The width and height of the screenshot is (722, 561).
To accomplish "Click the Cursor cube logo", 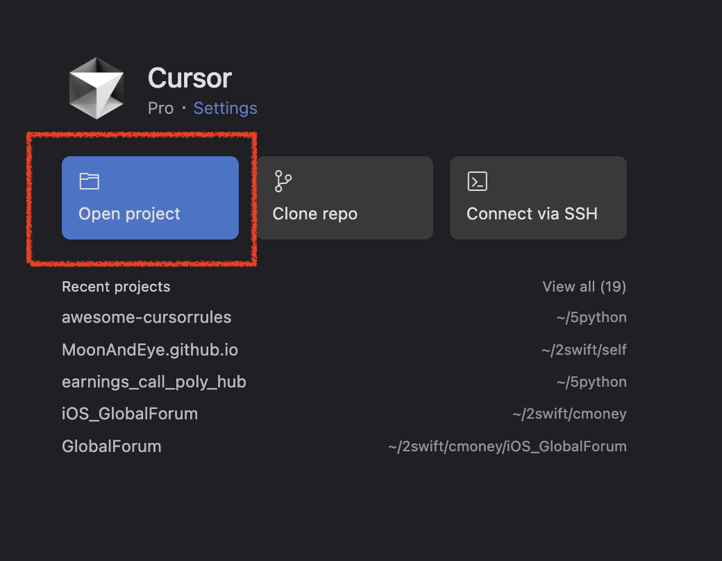I will point(96,88).
